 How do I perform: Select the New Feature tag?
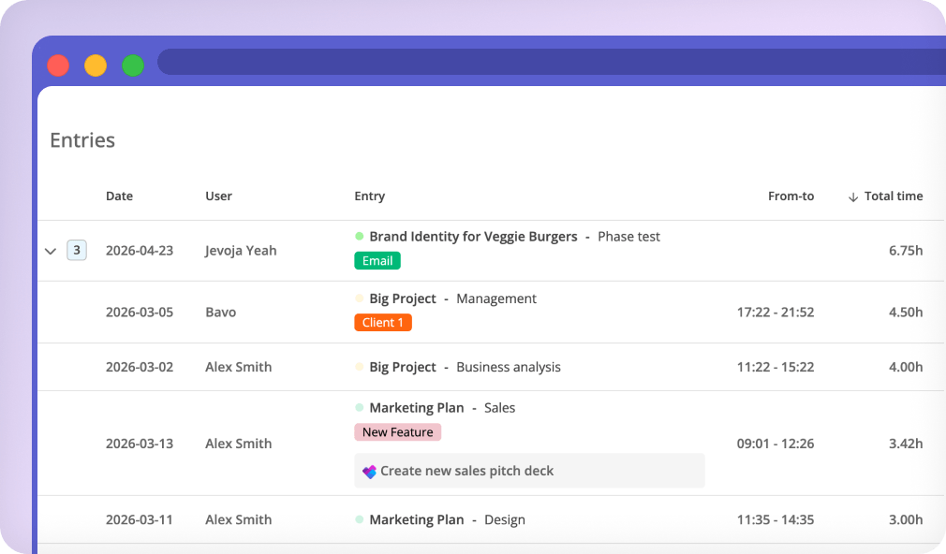(397, 432)
